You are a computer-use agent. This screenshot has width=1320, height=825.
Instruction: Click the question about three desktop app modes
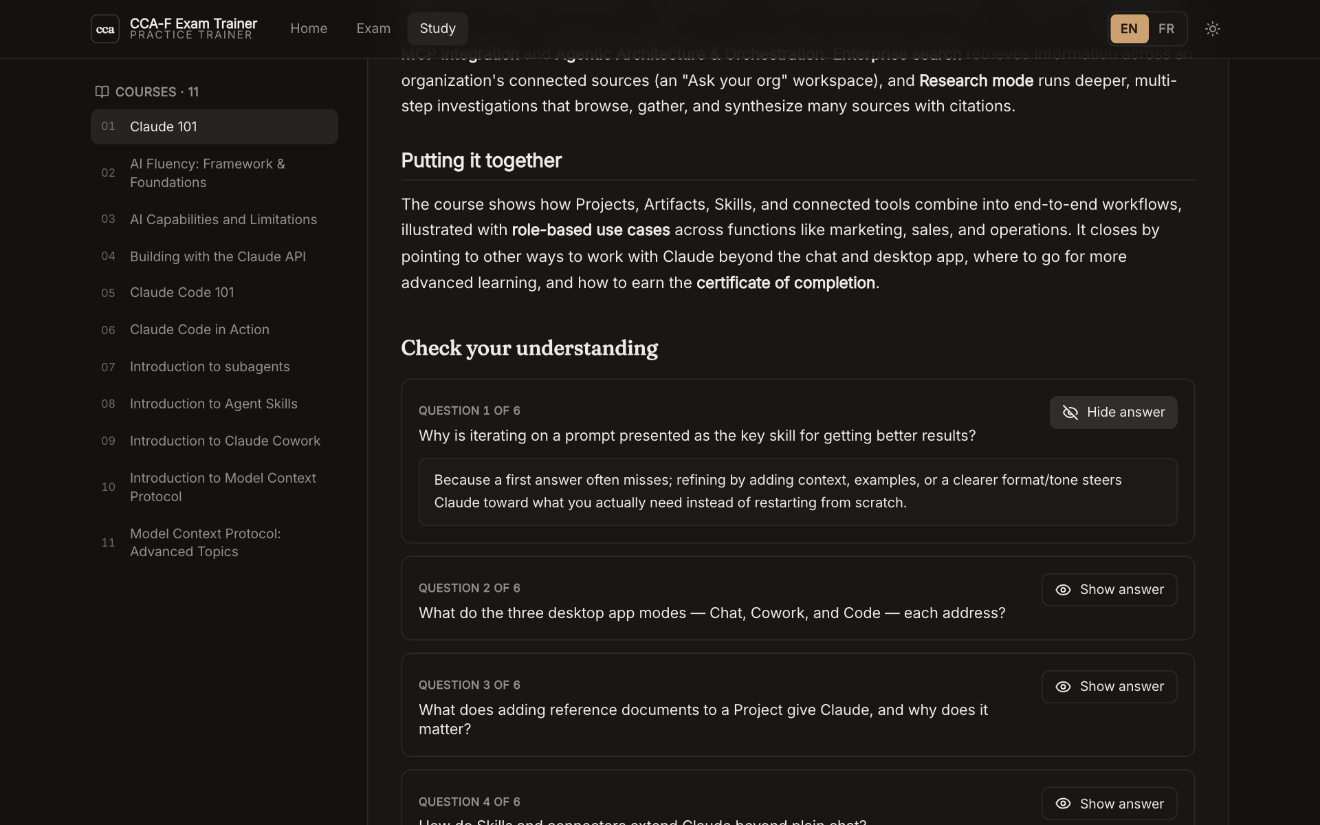(x=712, y=613)
